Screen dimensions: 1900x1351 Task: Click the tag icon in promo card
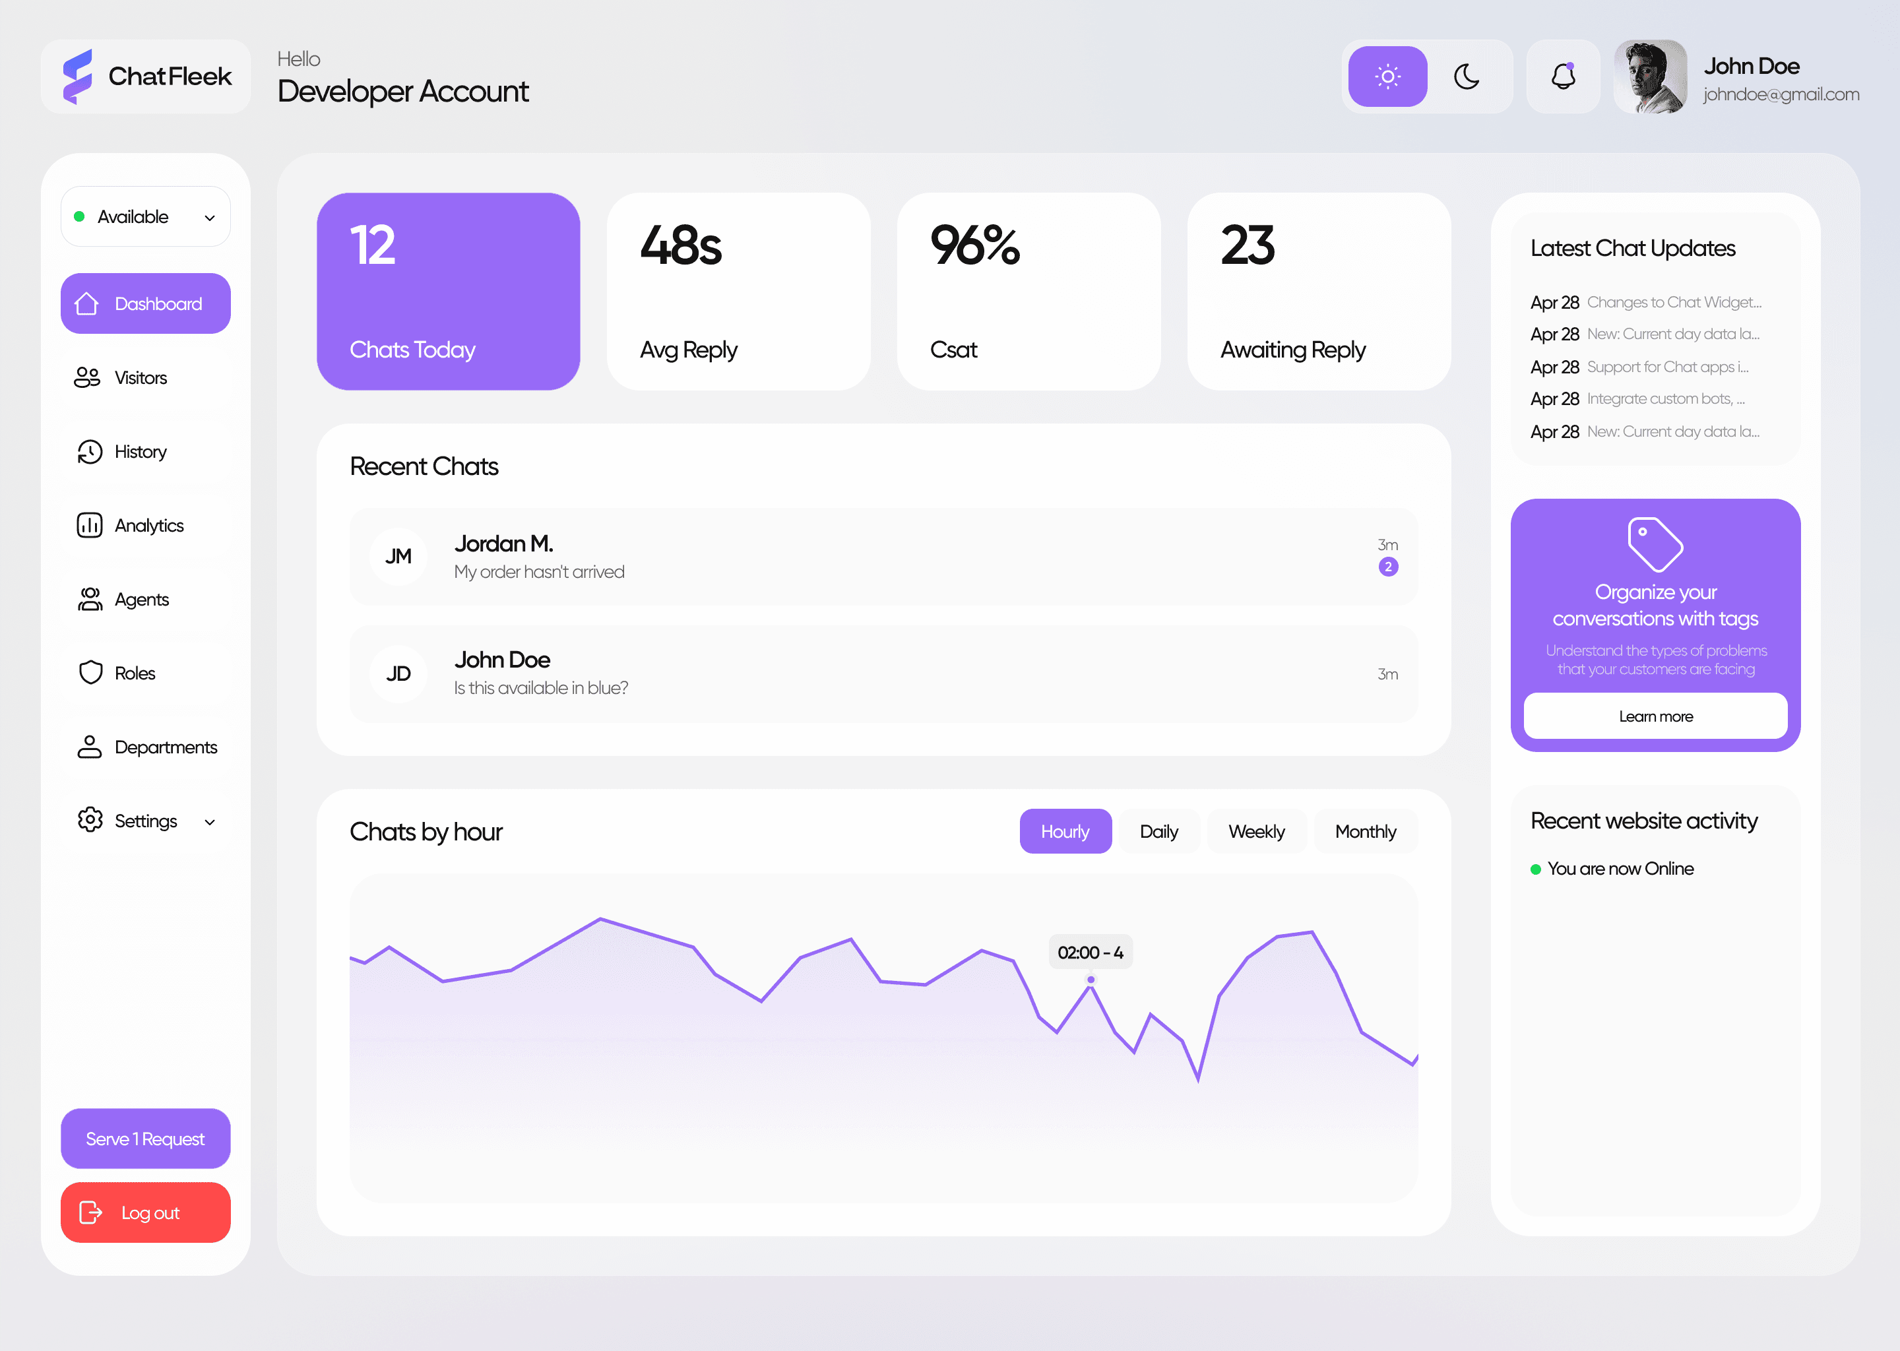pos(1655,545)
